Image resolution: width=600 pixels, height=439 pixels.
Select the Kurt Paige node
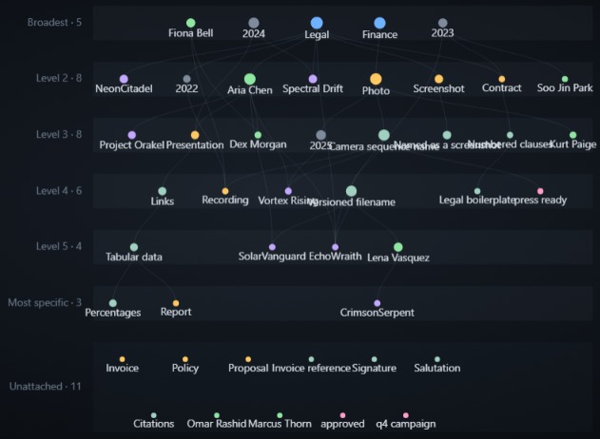572,135
